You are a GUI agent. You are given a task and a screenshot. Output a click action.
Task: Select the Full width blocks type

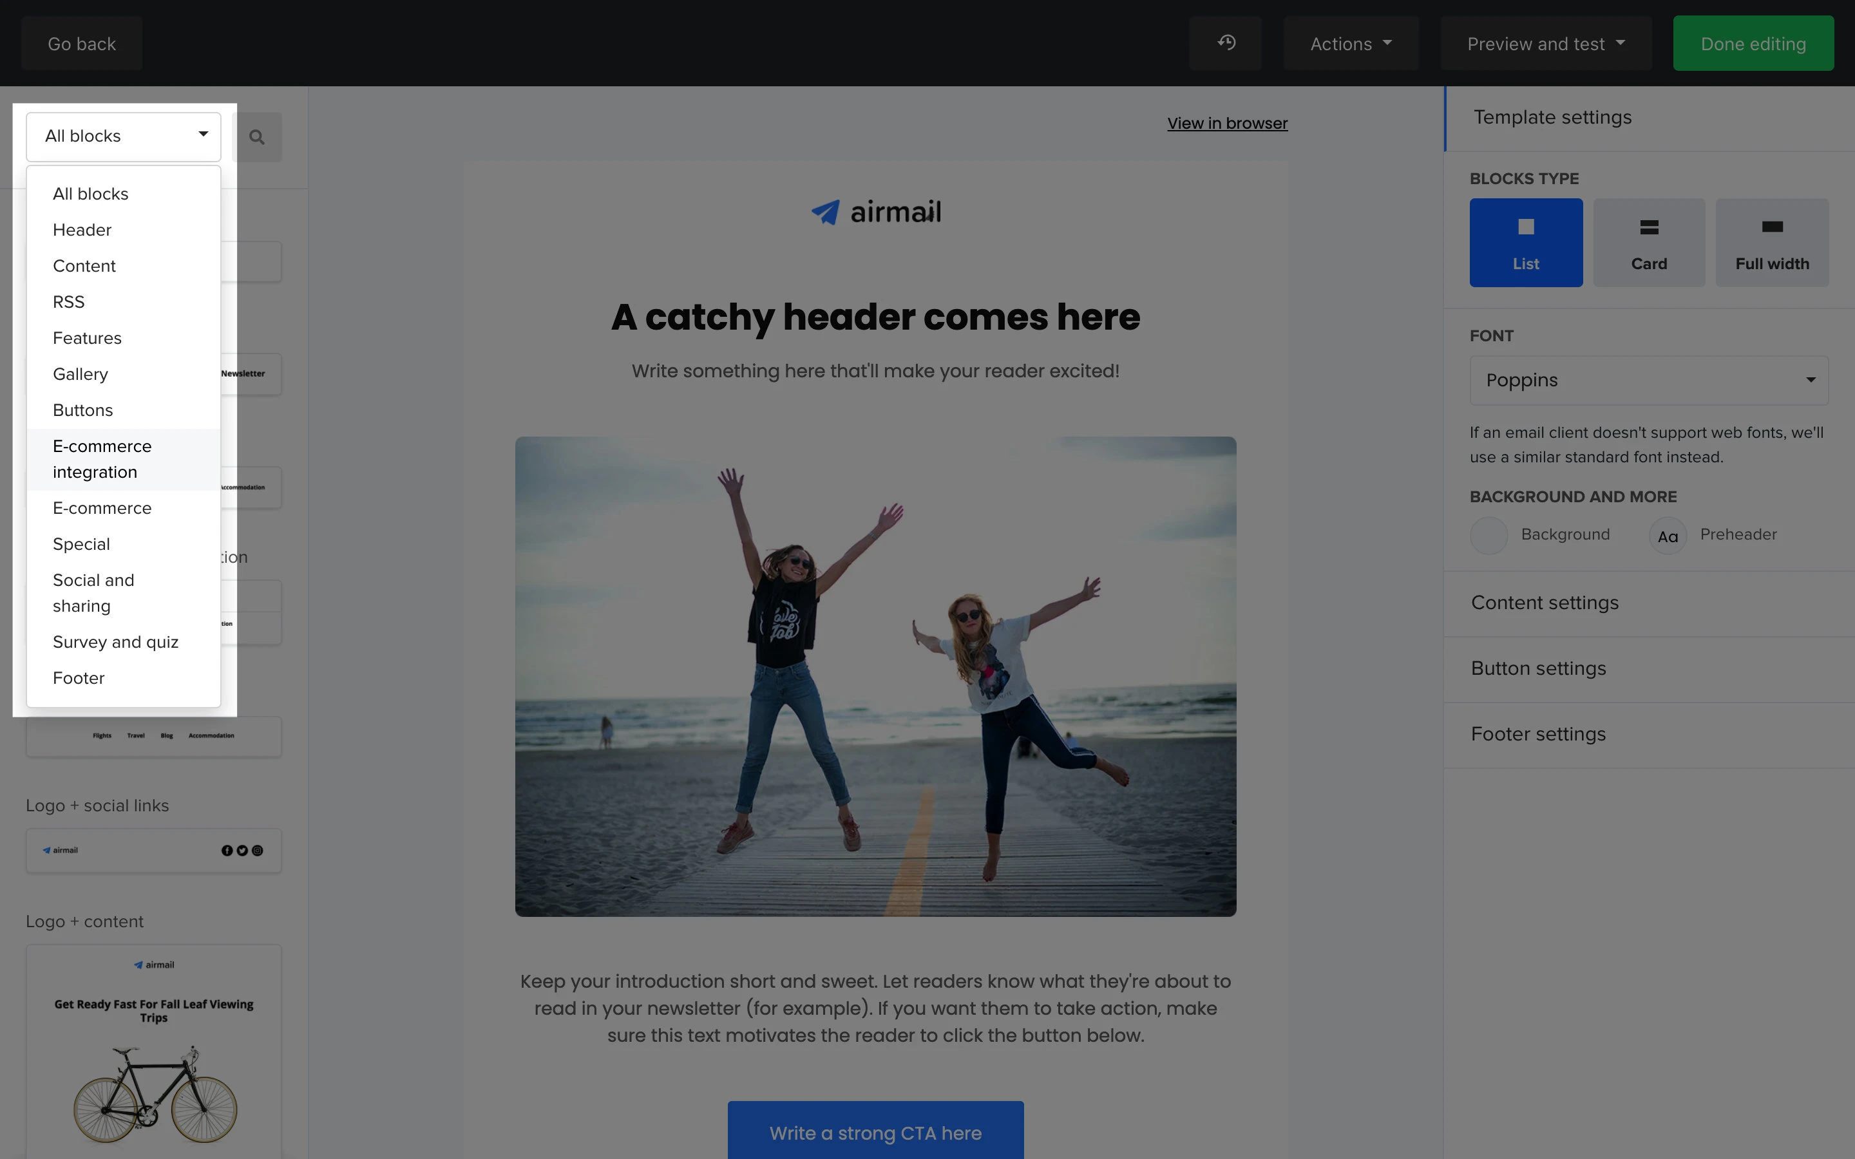1771,242
